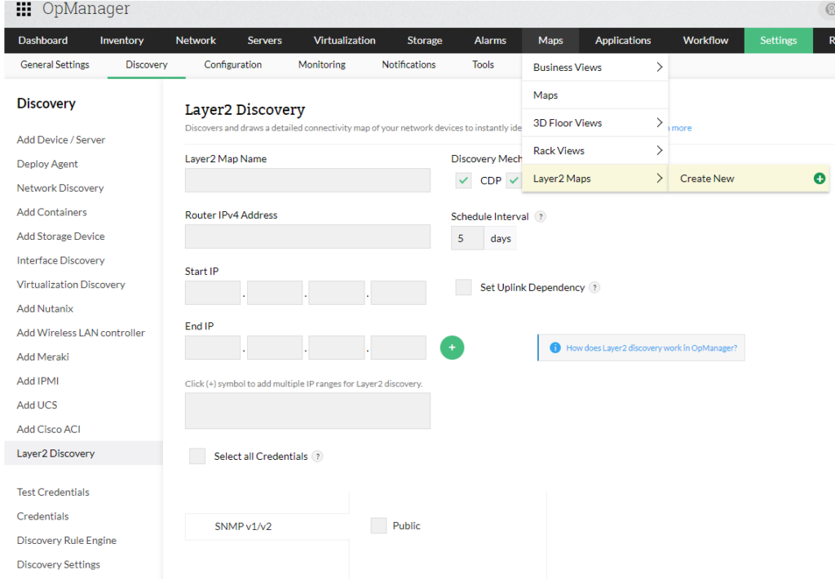
Task: Tick the Public SNMP credential checkbox
Action: tap(378, 526)
